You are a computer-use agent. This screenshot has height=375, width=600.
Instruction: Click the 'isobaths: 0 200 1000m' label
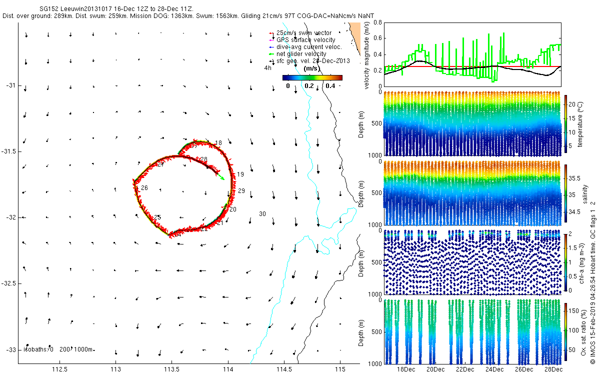pyautogui.click(x=59, y=349)
